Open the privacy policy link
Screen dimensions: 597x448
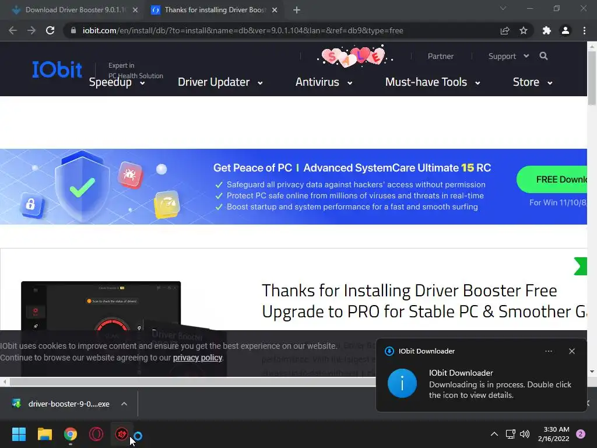pos(198,358)
